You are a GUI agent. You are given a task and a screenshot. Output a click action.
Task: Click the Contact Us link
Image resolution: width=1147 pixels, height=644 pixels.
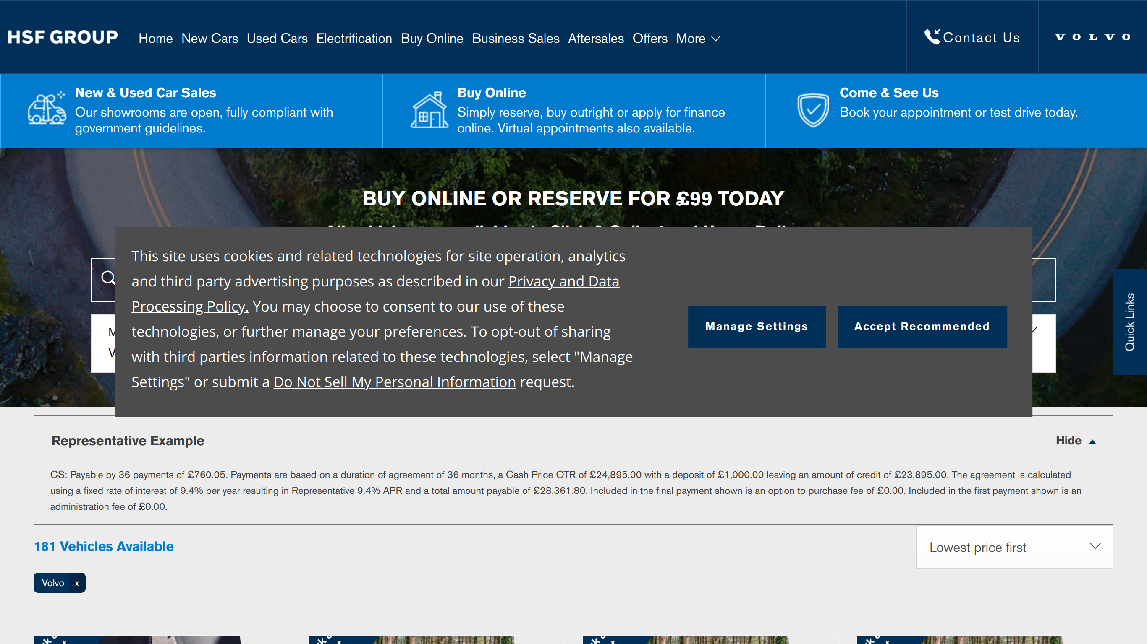[972, 37]
